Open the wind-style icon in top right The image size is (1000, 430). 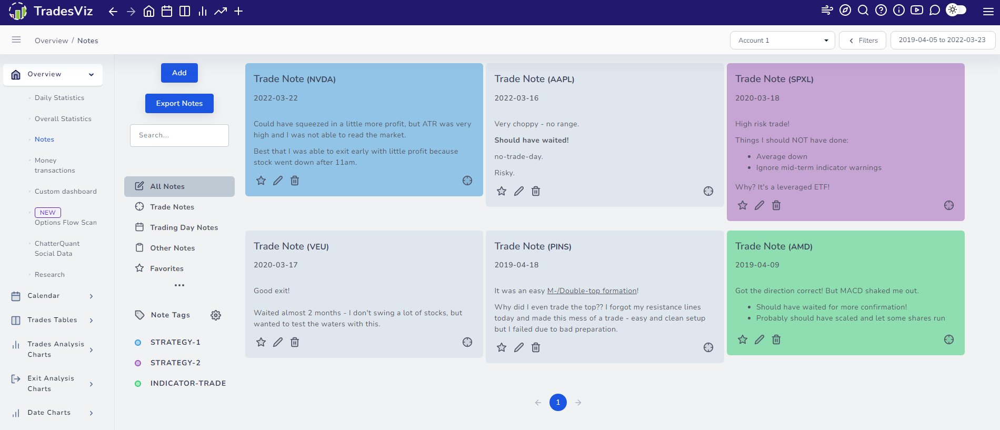[827, 10]
